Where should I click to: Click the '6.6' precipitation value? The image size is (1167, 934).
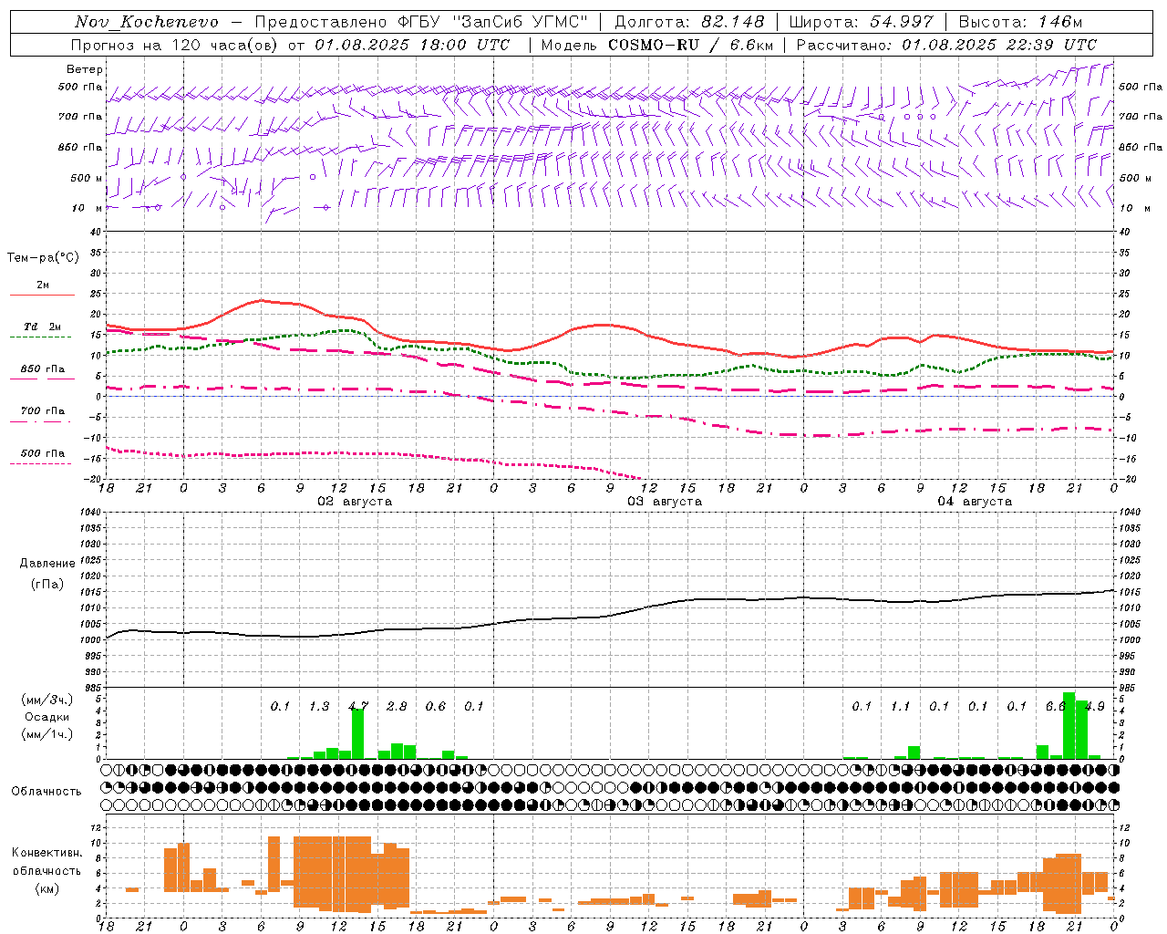tap(1056, 706)
